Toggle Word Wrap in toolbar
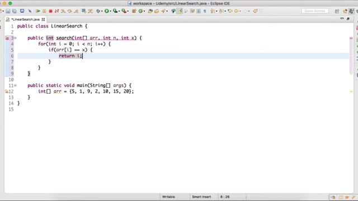 (x=192, y=11)
